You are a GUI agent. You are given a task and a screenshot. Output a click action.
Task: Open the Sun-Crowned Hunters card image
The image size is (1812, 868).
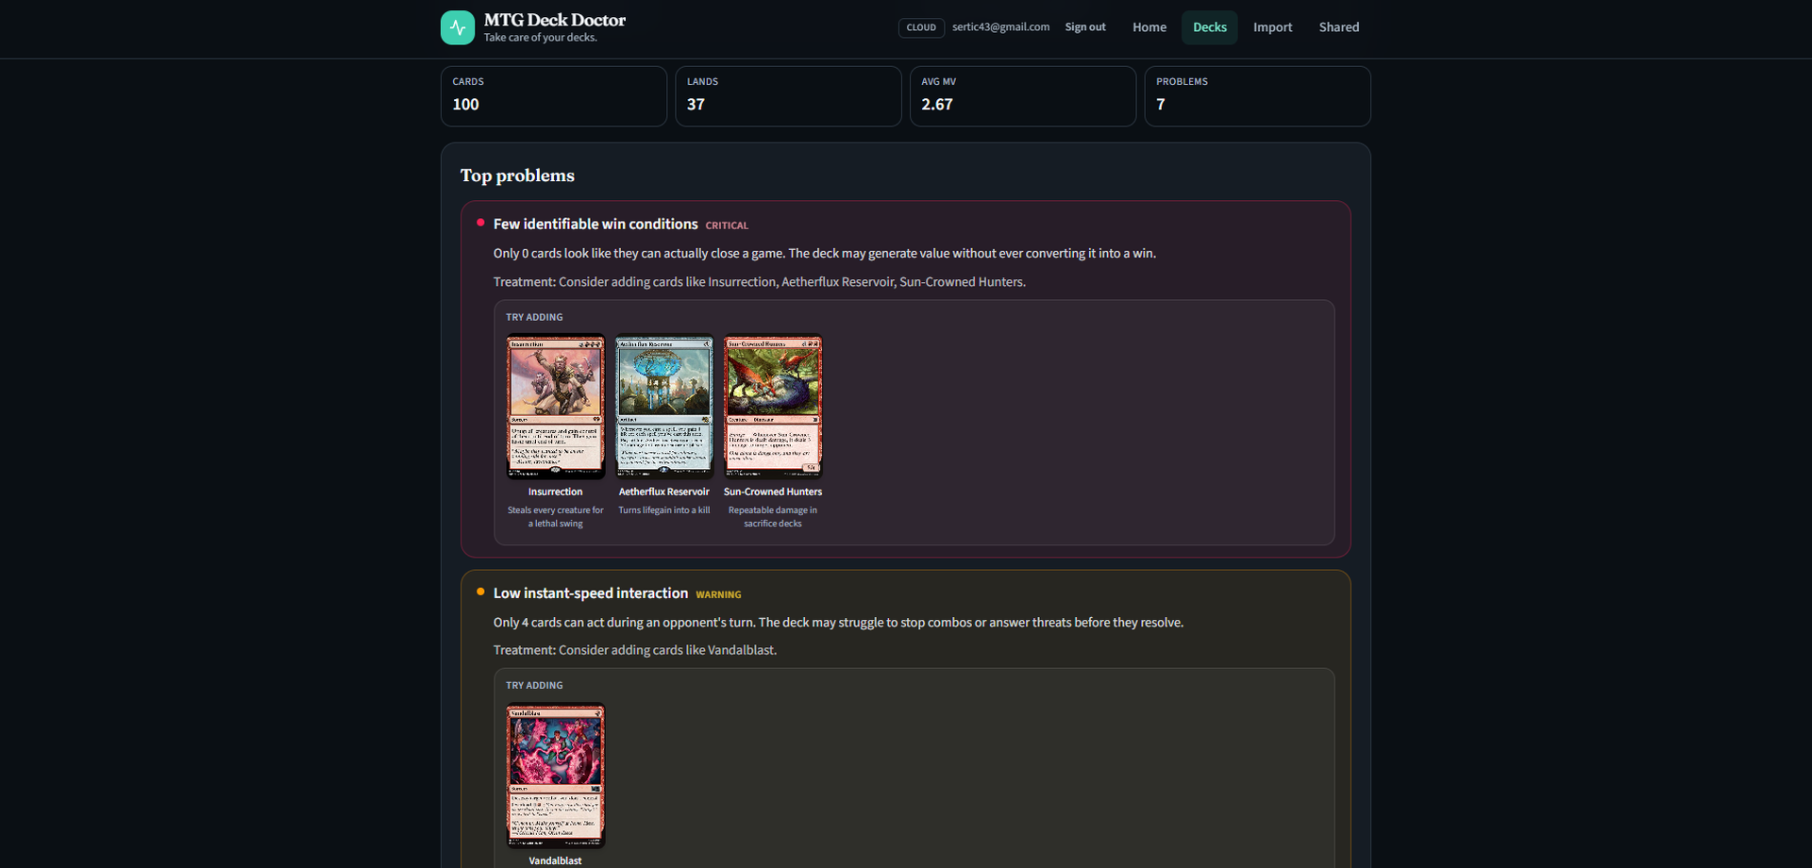click(x=773, y=407)
